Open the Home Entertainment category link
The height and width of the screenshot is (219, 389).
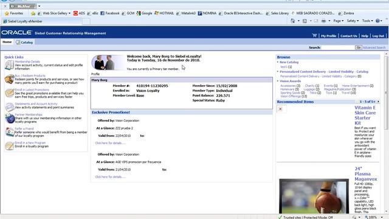click(x=356, y=86)
